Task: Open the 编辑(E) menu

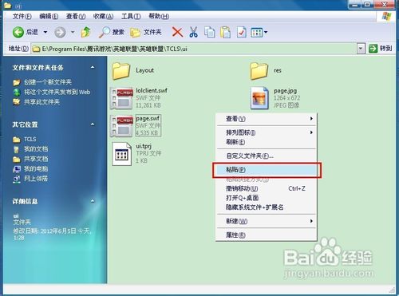Action: (49, 17)
